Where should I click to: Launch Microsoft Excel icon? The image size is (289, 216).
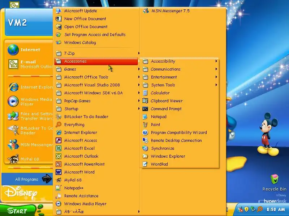pos(59,148)
